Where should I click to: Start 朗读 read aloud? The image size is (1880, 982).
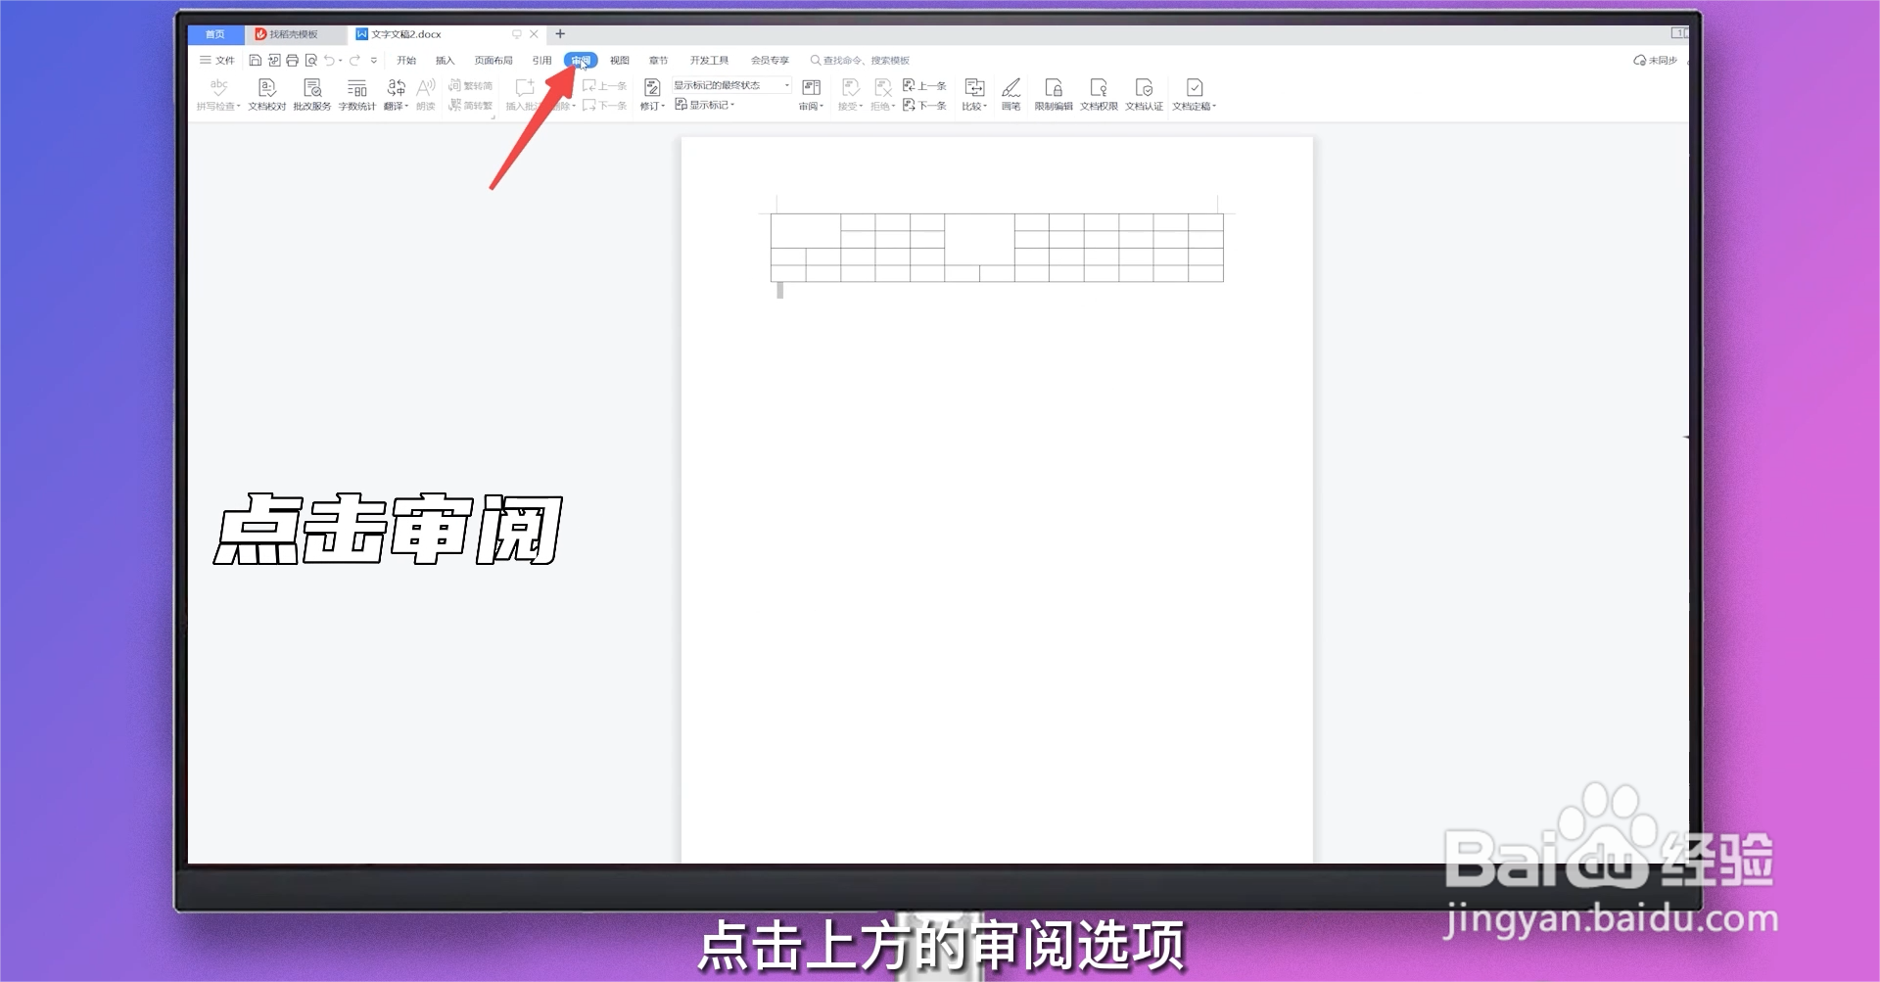[x=426, y=94]
